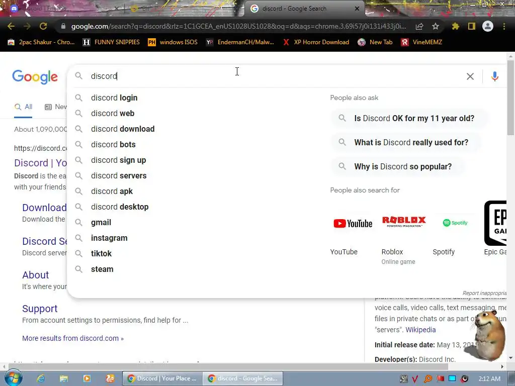This screenshot has height=386, width=515.
Task: Select the 'gmail' suggestion
Action: coord(101,223)
